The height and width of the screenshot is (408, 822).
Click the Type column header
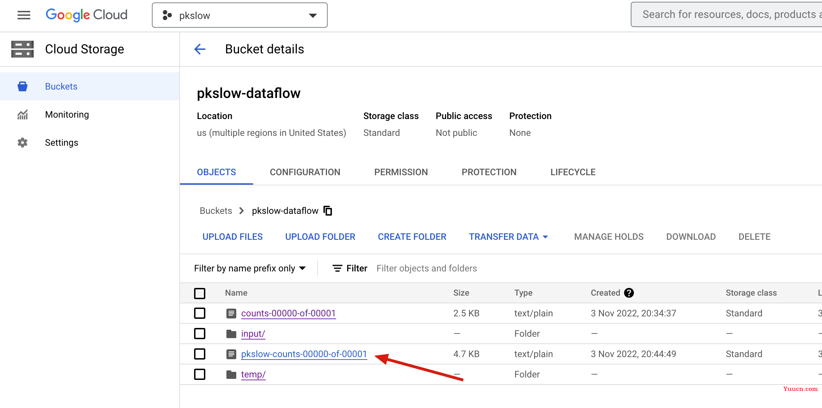[x=523, y=293]
